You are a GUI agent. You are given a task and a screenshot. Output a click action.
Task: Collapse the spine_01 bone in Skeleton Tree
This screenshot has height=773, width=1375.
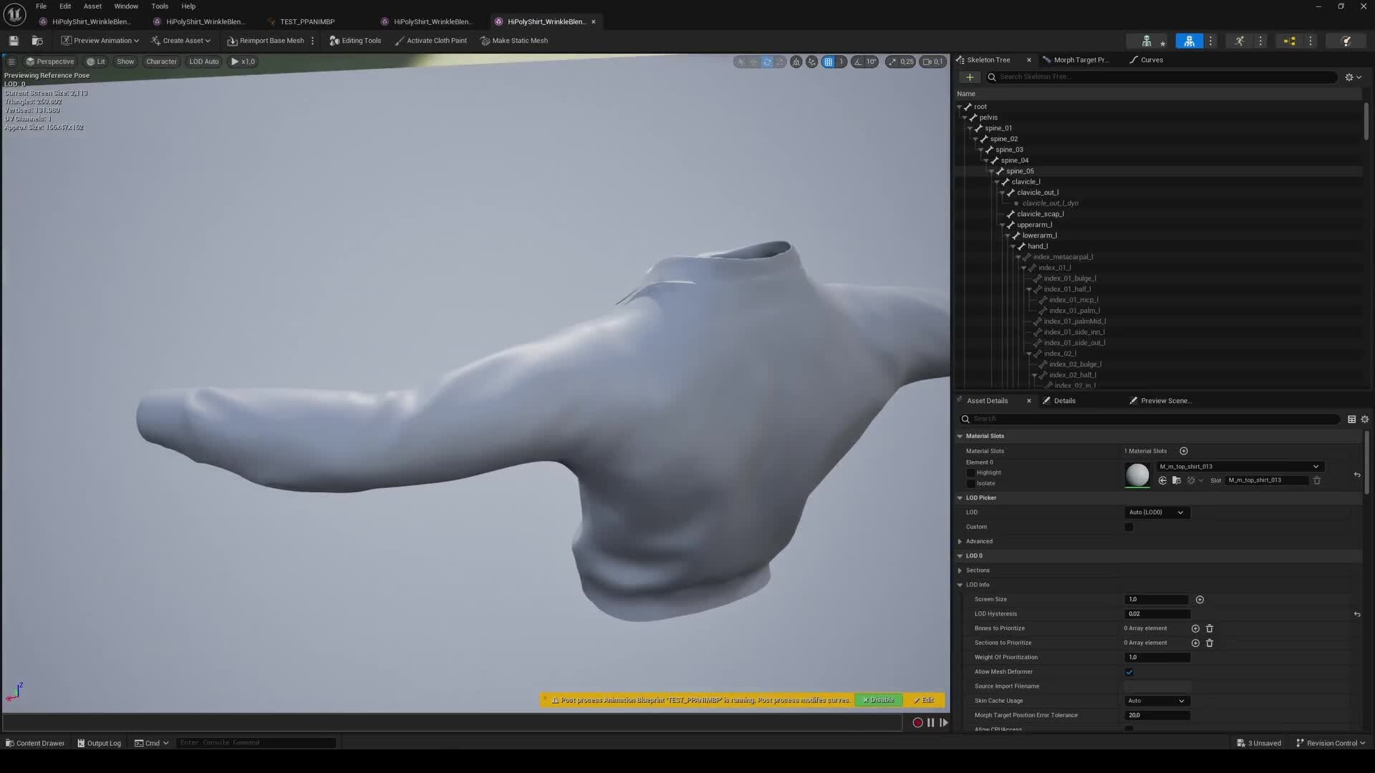click(971, 128)
